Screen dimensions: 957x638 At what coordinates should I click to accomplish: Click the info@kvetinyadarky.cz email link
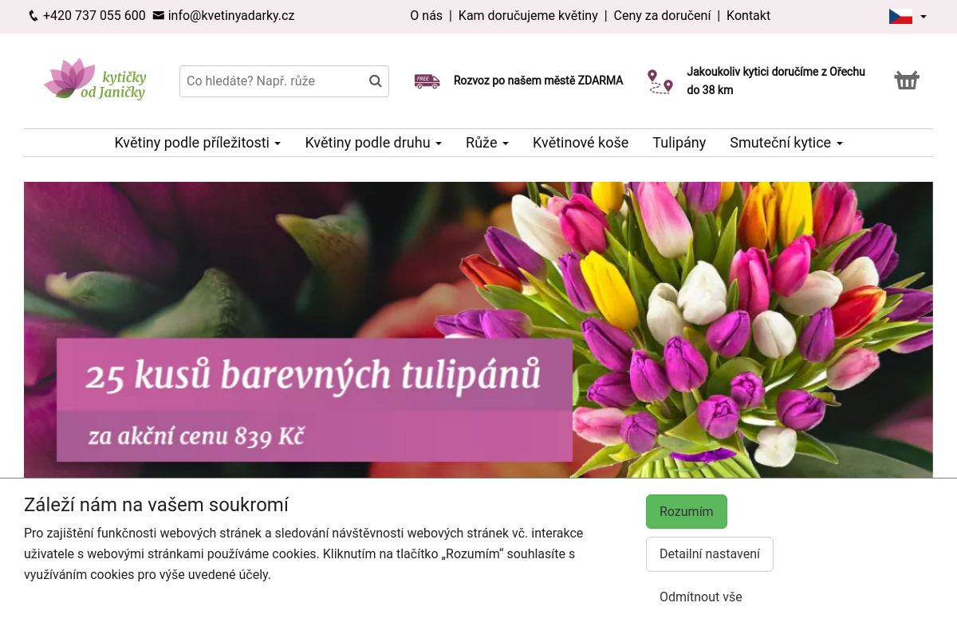tap(230, 16)
